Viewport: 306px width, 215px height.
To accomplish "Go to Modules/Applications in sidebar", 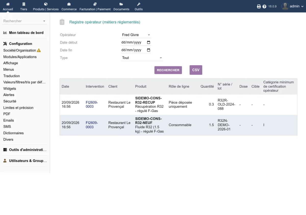I will point(20,57).
